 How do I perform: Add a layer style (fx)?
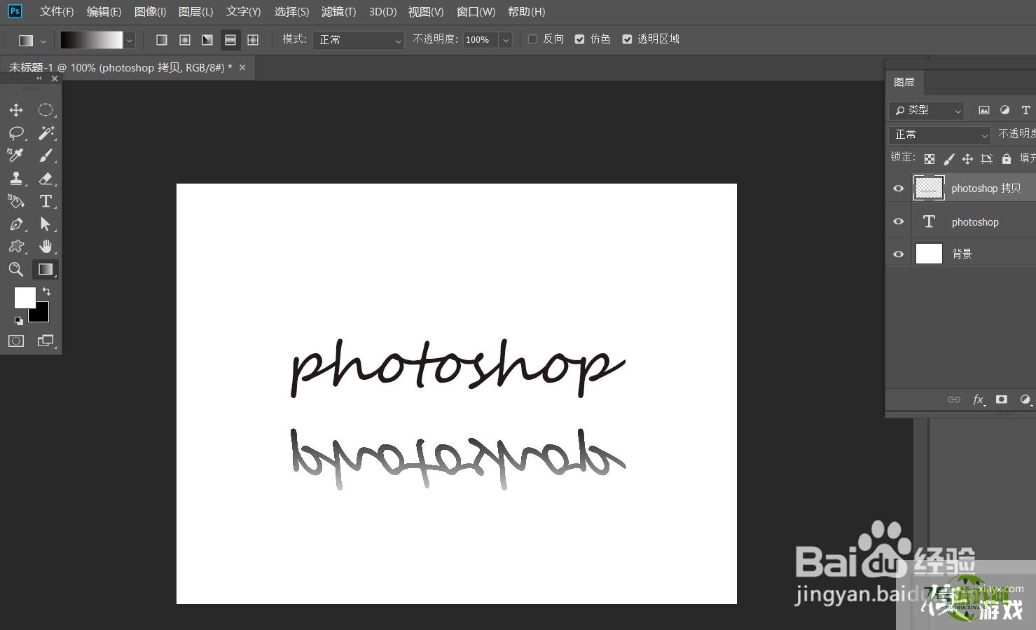979,399
